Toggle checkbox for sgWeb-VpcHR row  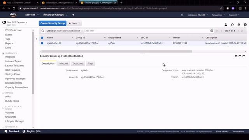click(x=42, y=43)
